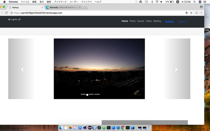Go to the Photo page link
The width and height of the screenshot is (210, 131).
coord(132,21)
